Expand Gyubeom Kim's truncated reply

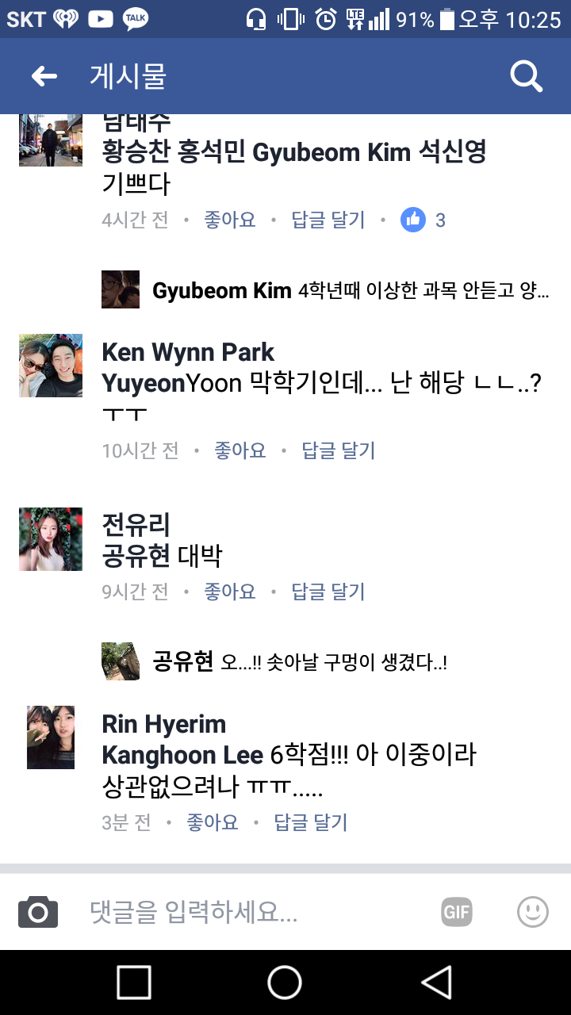[x=351, y=290]
